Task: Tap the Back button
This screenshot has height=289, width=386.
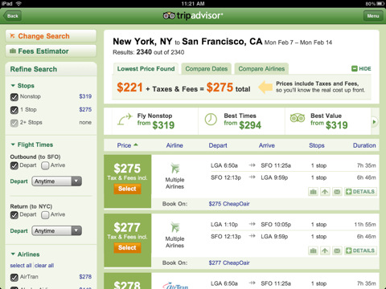Action: (12, 16)
